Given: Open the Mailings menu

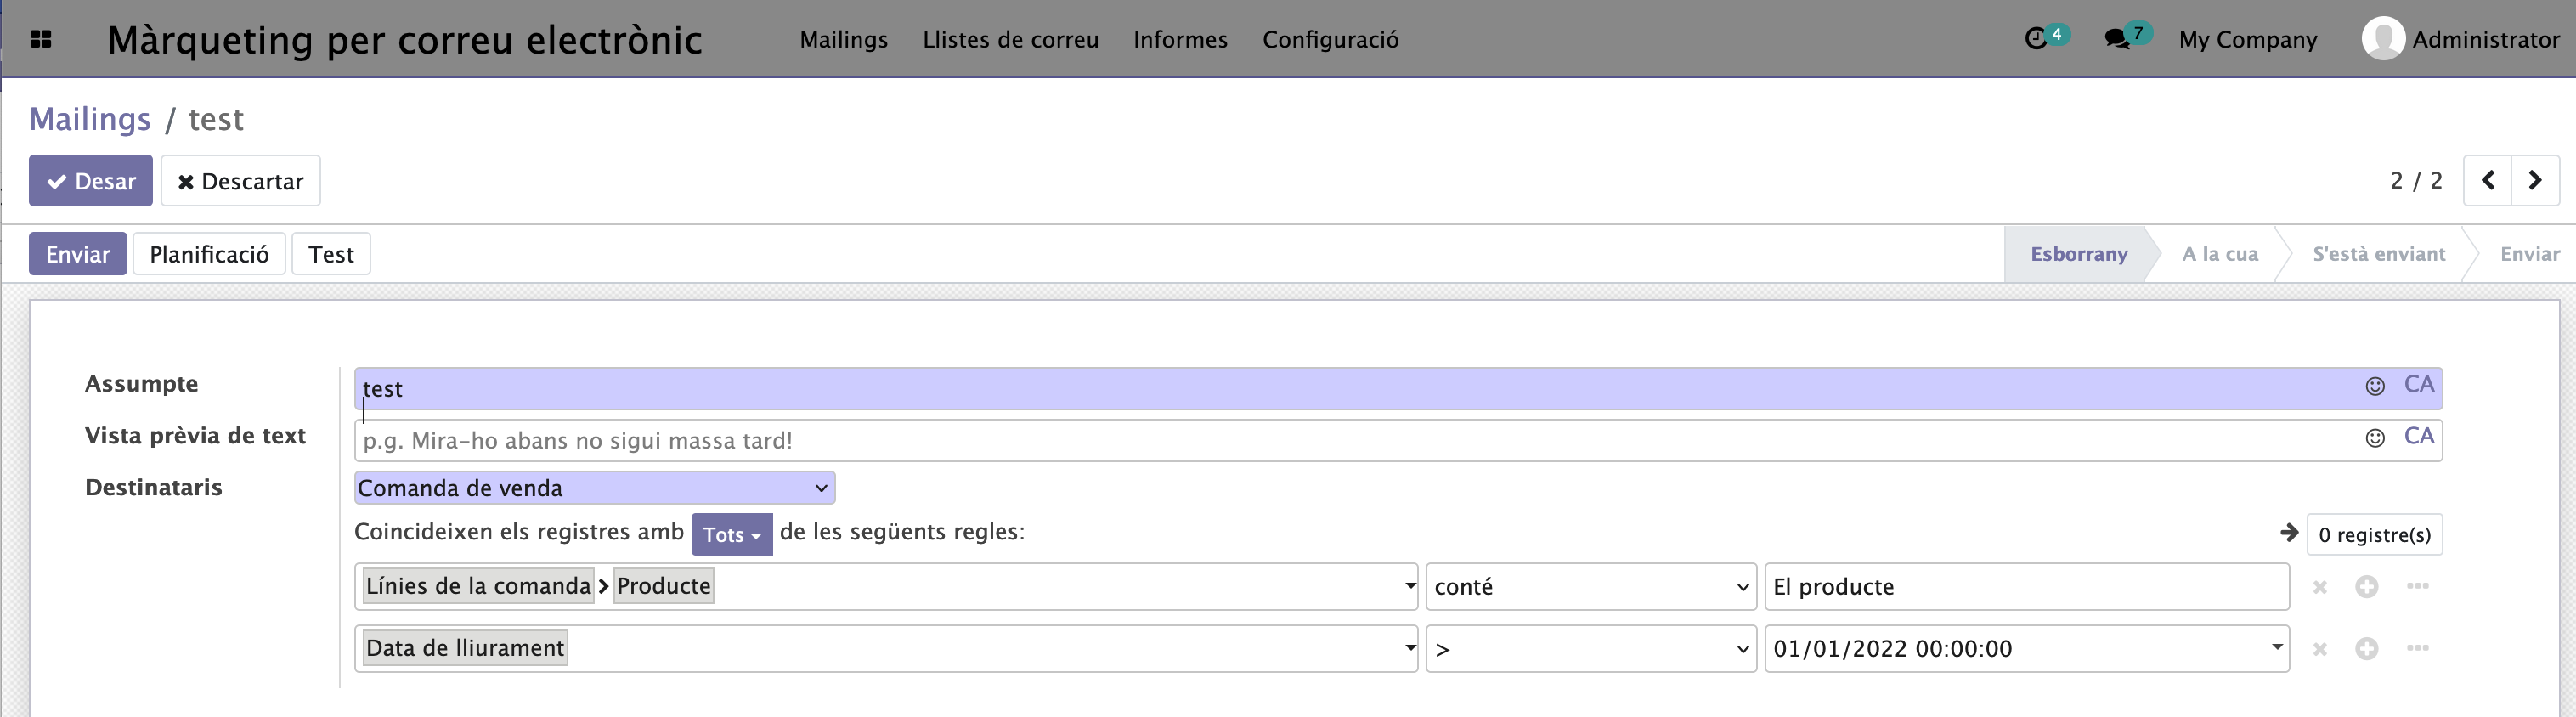Looking at the screenshot, I should pyautogui.click(x=843, y=39).
